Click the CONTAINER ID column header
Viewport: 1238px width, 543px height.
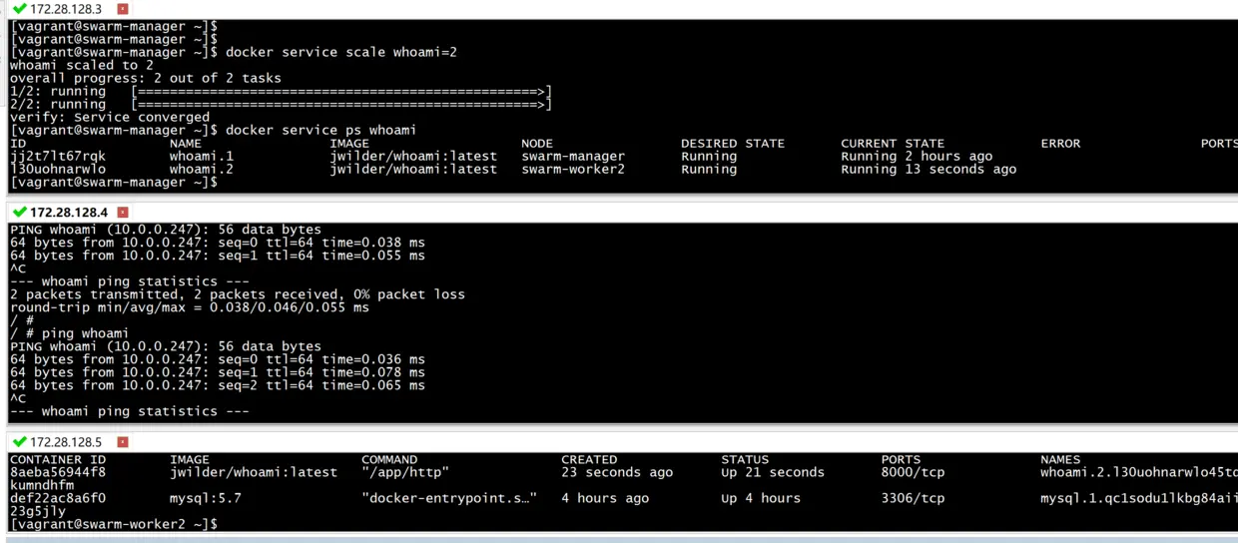pyautogui.click(x=58, y=459)
